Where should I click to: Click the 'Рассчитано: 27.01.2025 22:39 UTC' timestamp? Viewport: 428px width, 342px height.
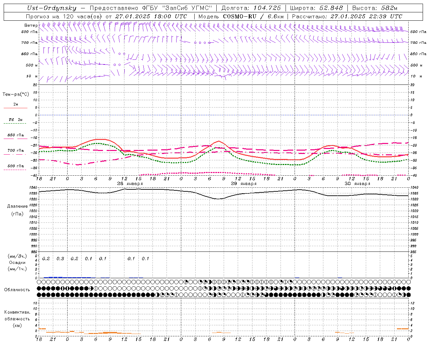pos(347,16)
